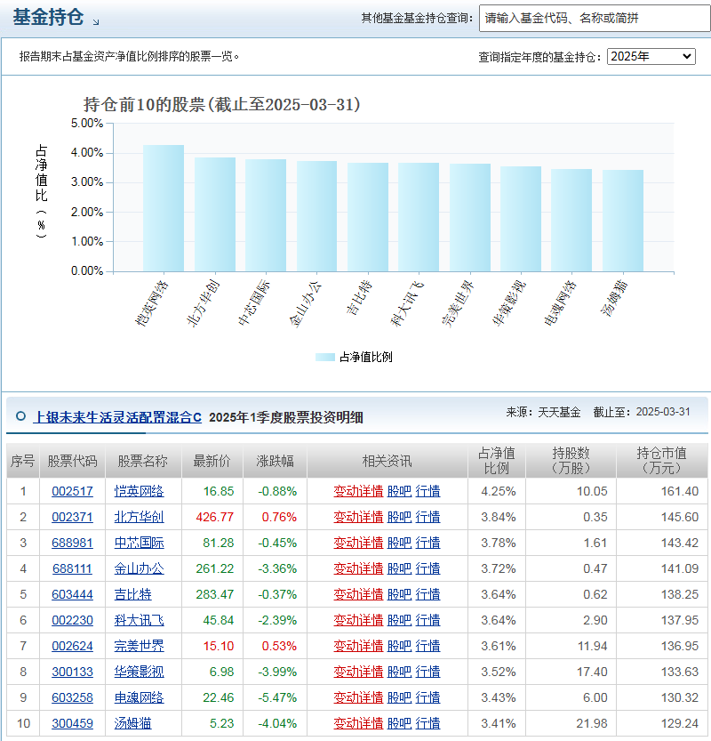Click the circle bullet icon before fund name
Viewport: 711px width, 741px height.
click(x=20, y=416)
